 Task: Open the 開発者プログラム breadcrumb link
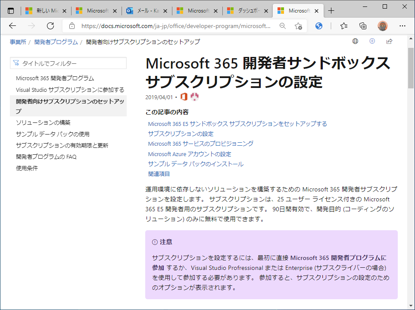56,42
